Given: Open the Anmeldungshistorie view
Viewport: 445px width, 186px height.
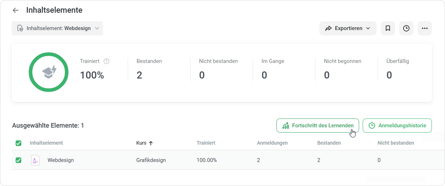Looking at the screenshot, I should pyautogui.click(x=397, y=126).
